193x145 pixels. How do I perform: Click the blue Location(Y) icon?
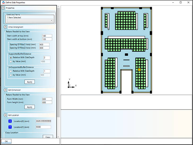[x=10, y=127]
